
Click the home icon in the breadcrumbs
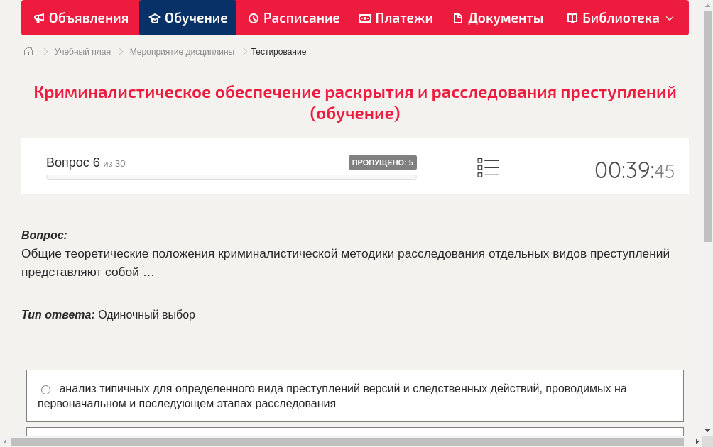pos(28,51)
